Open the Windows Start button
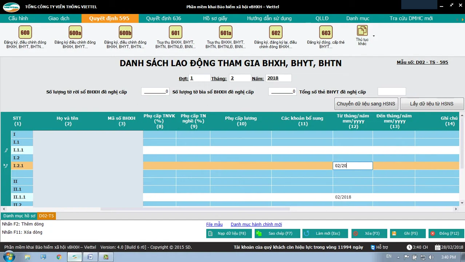 (x=8, y=257)
